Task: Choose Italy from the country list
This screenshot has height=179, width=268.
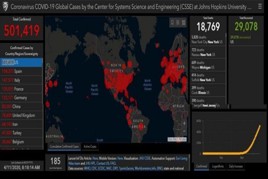Action: pyautogui.click(x=21, y=80)
